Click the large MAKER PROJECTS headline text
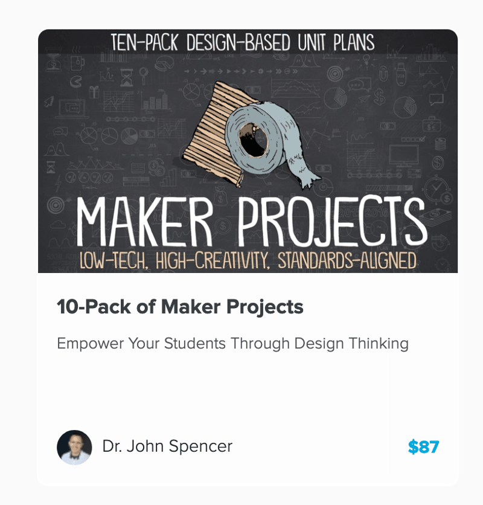 [x=252, y=222]
